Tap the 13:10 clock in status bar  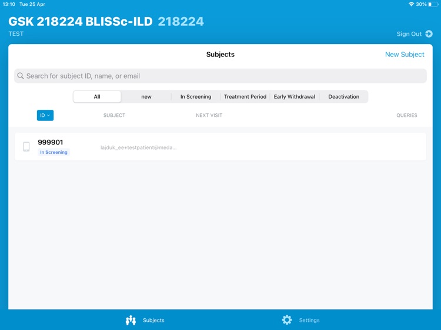coord(9,4)
